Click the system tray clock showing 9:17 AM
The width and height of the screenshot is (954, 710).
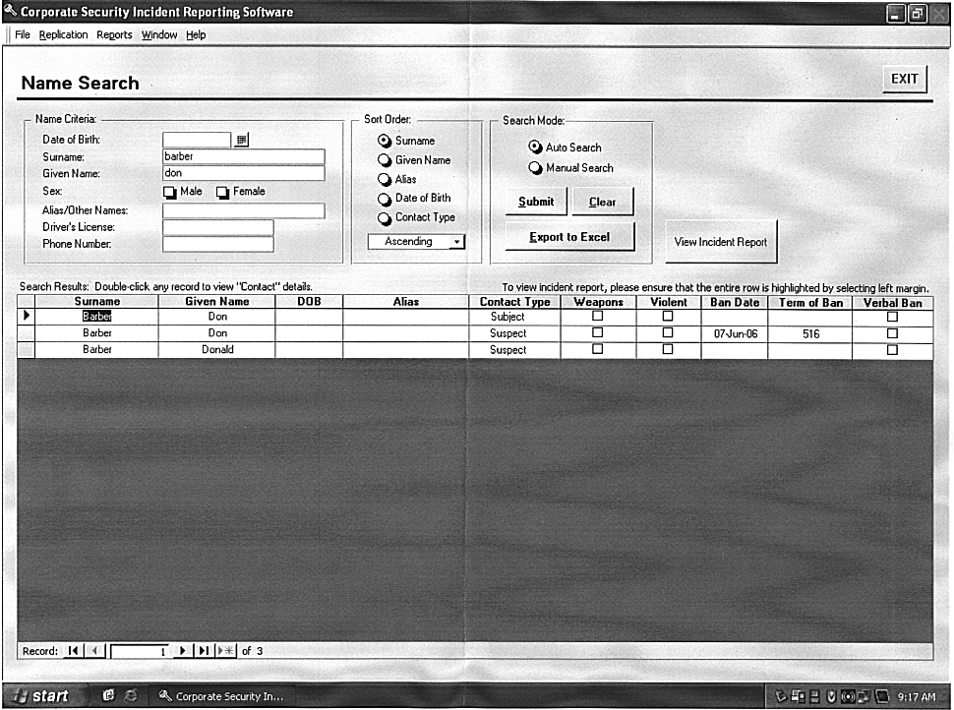click(x=917, y=696)
